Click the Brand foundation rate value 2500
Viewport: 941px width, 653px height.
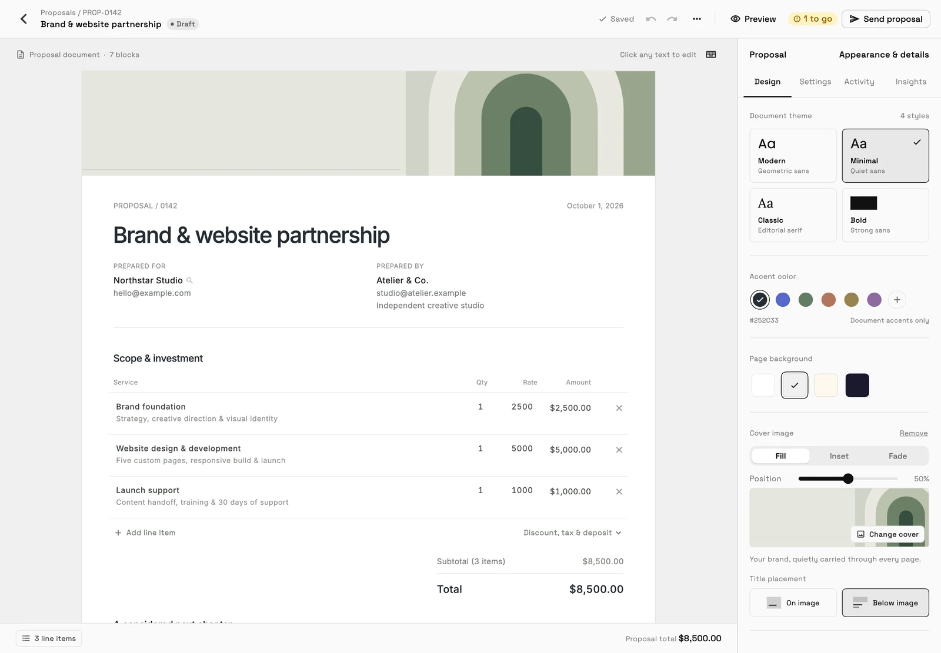[x=522, y=407]
